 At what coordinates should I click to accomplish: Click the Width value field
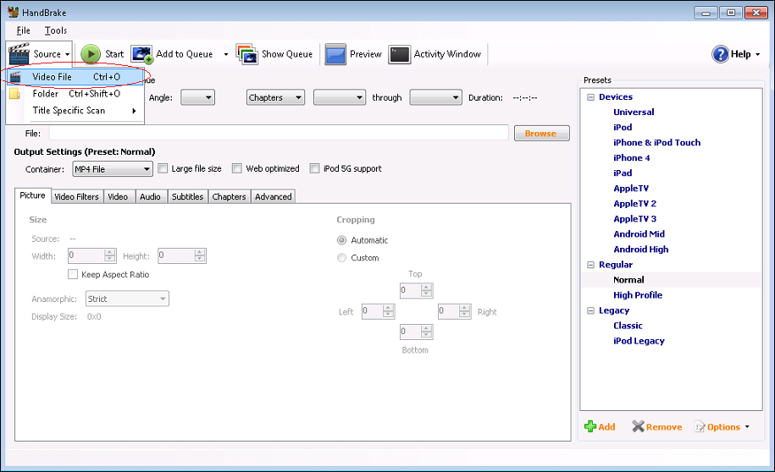[x=86, y=255]
